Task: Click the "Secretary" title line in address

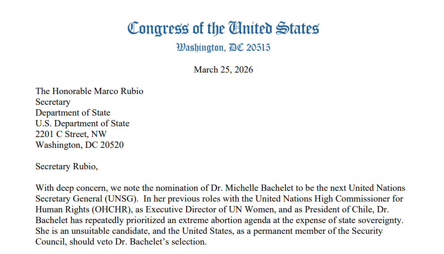Action: [x=53, y=102]
